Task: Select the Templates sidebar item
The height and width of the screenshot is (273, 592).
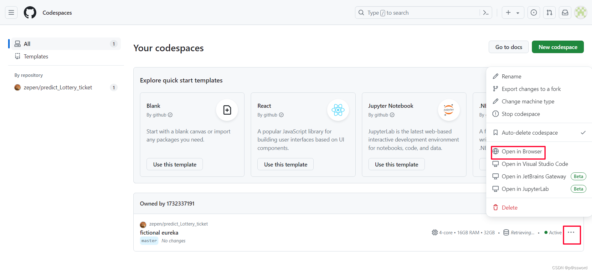Action: click(66, 56)
